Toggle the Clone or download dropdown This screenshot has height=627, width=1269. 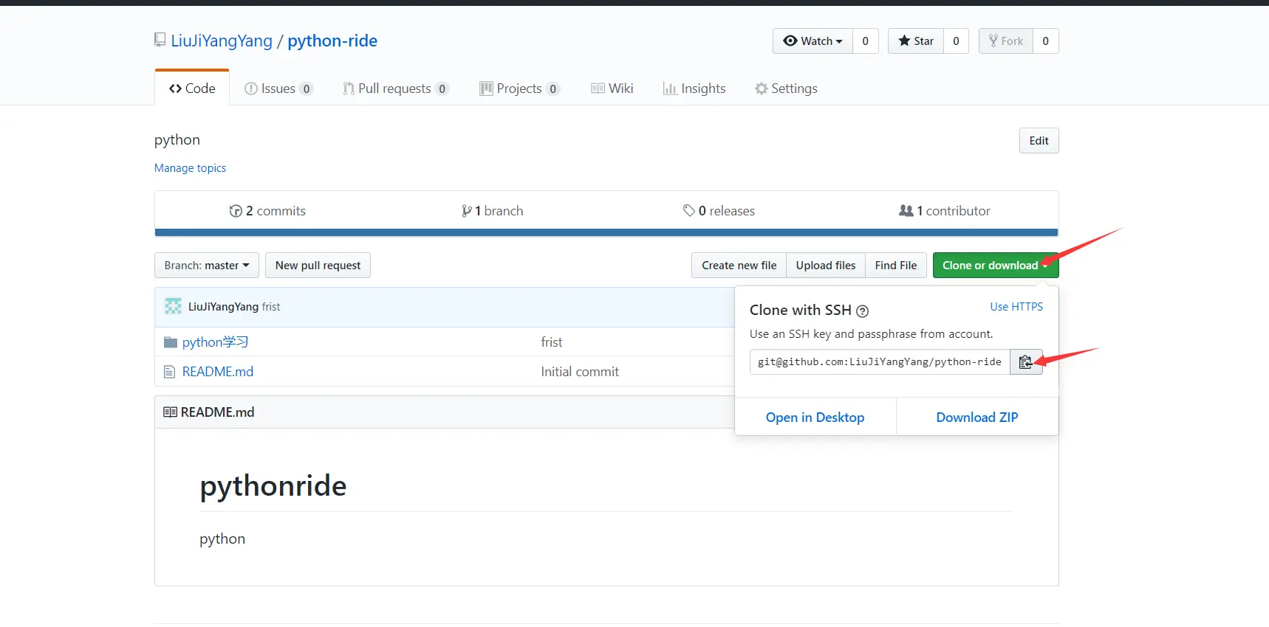[995, 266]
